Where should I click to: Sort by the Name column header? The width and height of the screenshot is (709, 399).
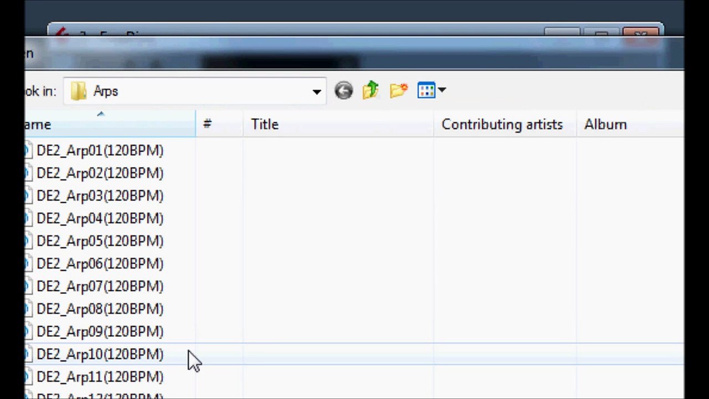click(110, 124)
